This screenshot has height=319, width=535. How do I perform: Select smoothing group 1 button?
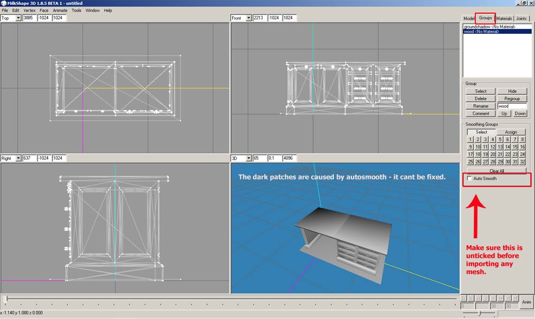470,139
